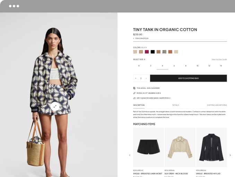
Task: Open the beige cropped jacket thumbnail
Action: click(180, 147)
